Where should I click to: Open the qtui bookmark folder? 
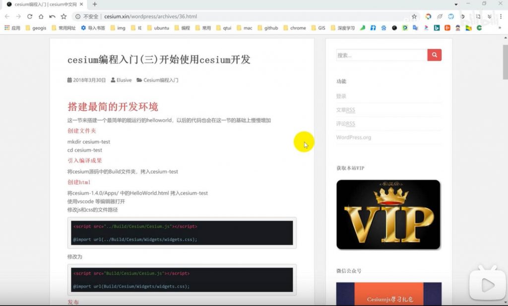point(224,28)
